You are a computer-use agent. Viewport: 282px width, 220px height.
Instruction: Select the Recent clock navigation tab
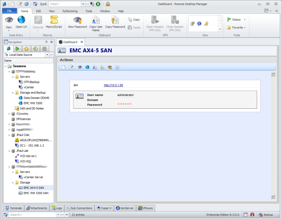click(x=36, y=48)
